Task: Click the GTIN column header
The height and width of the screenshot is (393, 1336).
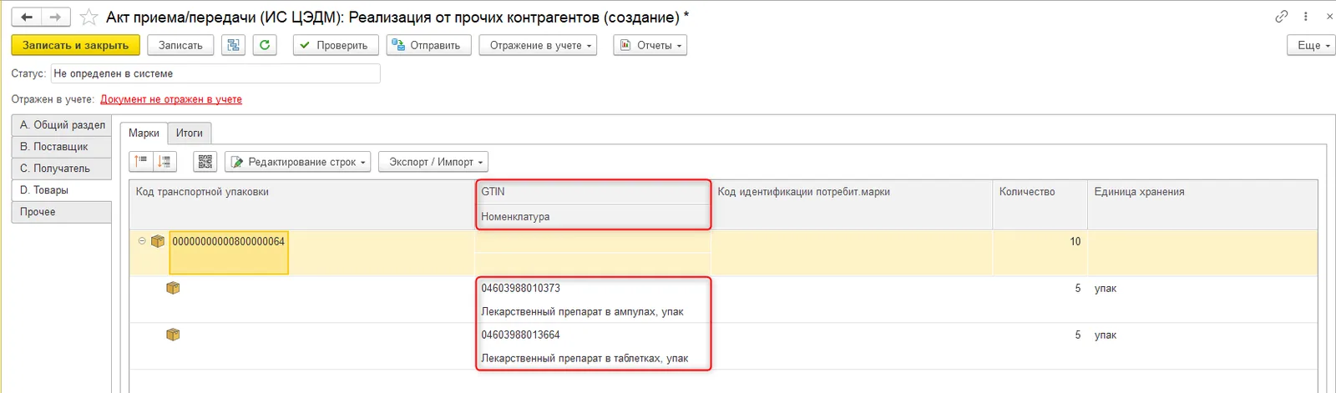Action: (593, 192)
